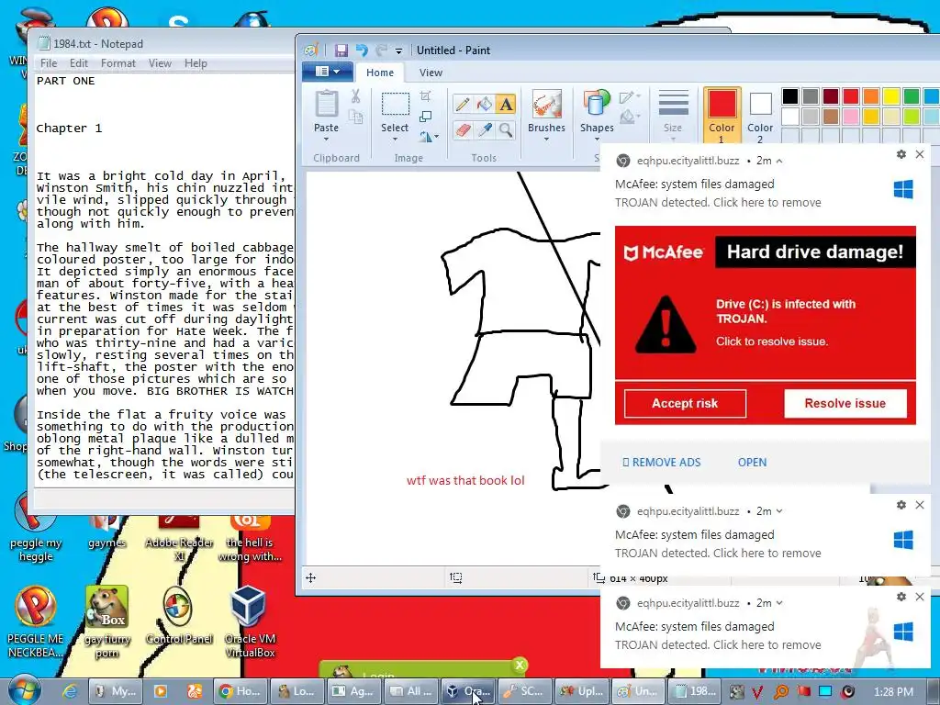Click the Copy icon in Clipboard group

pos(356,117)
